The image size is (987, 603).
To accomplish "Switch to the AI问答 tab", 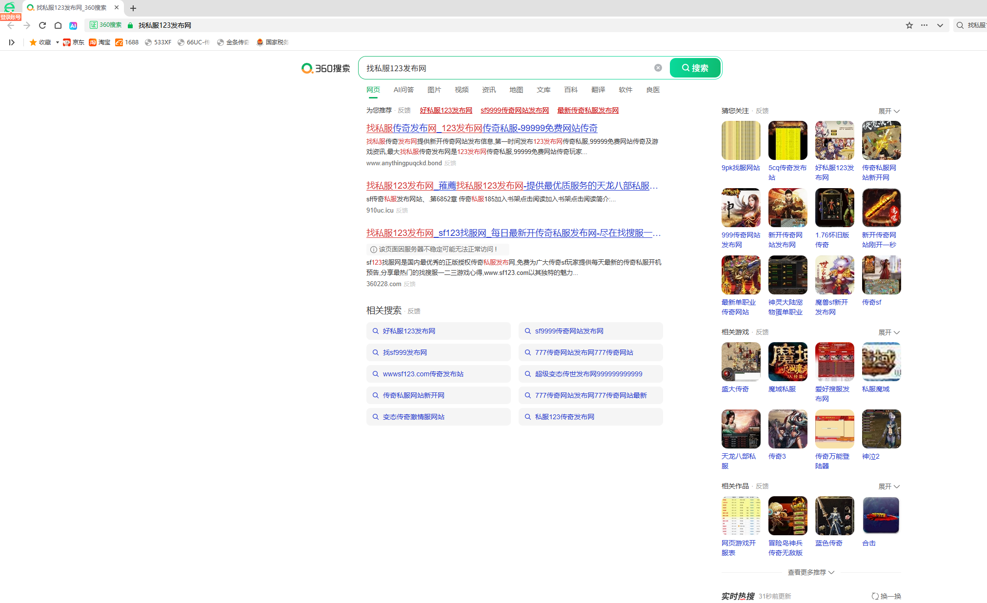I will click(403, 90).
